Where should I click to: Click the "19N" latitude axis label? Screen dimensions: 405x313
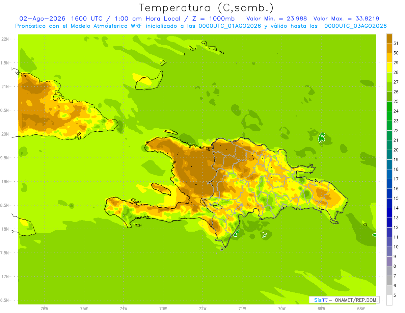(x=5, y=182)
